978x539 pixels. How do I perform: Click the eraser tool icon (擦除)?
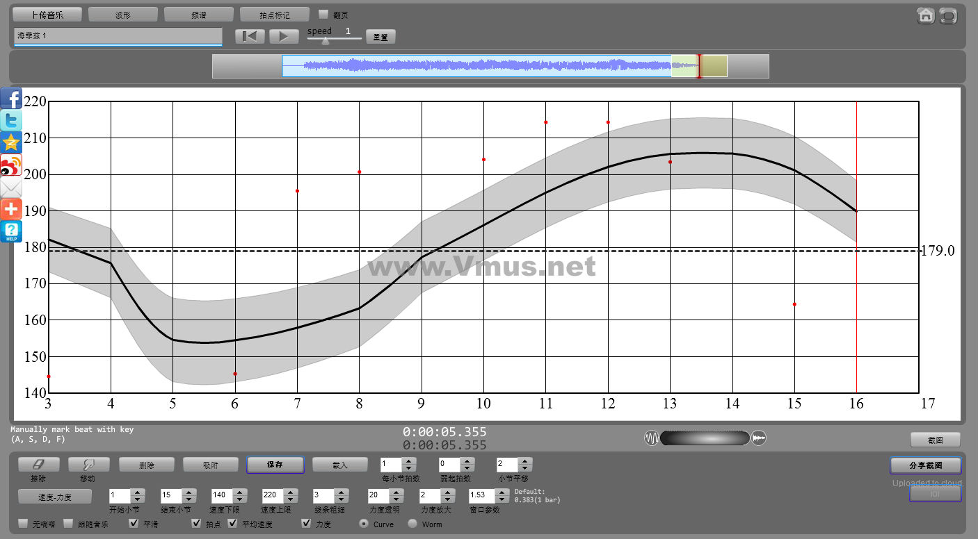tap(39, 465)
